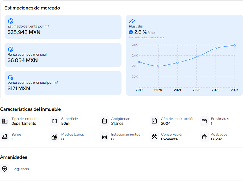Click the house icon above Venta estimada mensual
The width and height of the screenshot is (243, 182).
pos(11,77)
